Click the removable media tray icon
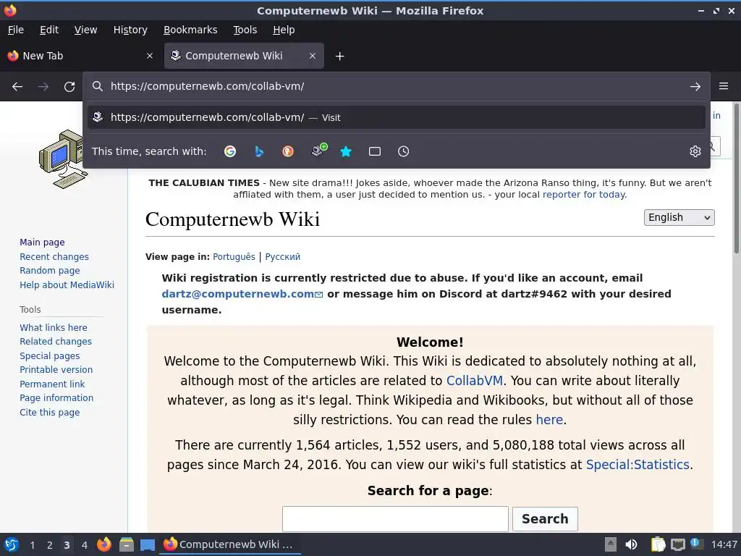The height and width of the screenshot is (556, 741). coord(611,544)
